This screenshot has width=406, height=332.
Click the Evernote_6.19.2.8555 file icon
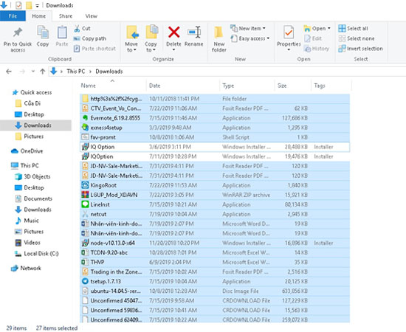click(x=85, y=118)
